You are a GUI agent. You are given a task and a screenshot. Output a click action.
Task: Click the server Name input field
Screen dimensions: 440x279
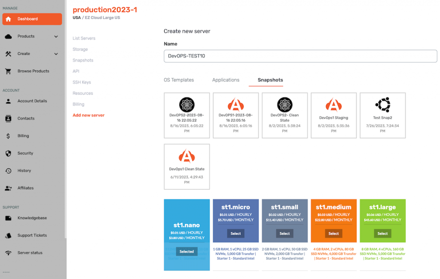click(x=300, y=56)
